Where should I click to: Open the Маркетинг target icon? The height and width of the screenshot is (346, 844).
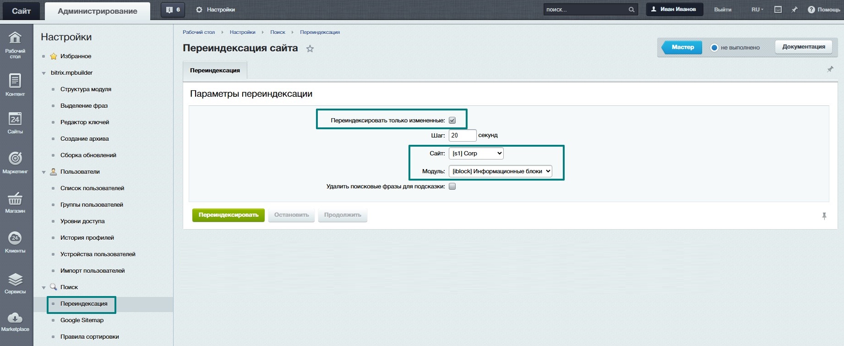pos(15,159)
